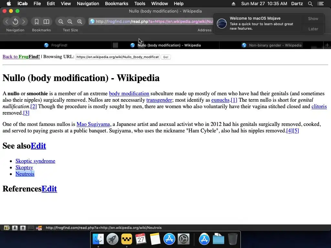Image resolution: width=331 pixels, height=248 pixels.
Task: Open the Navigation menu
Action: tap(88, 4)
